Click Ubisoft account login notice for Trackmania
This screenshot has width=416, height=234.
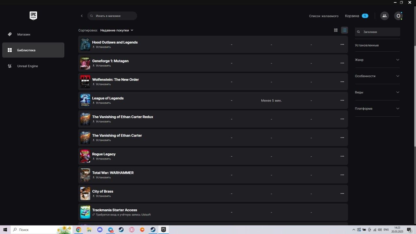click(x=122, y=215)
